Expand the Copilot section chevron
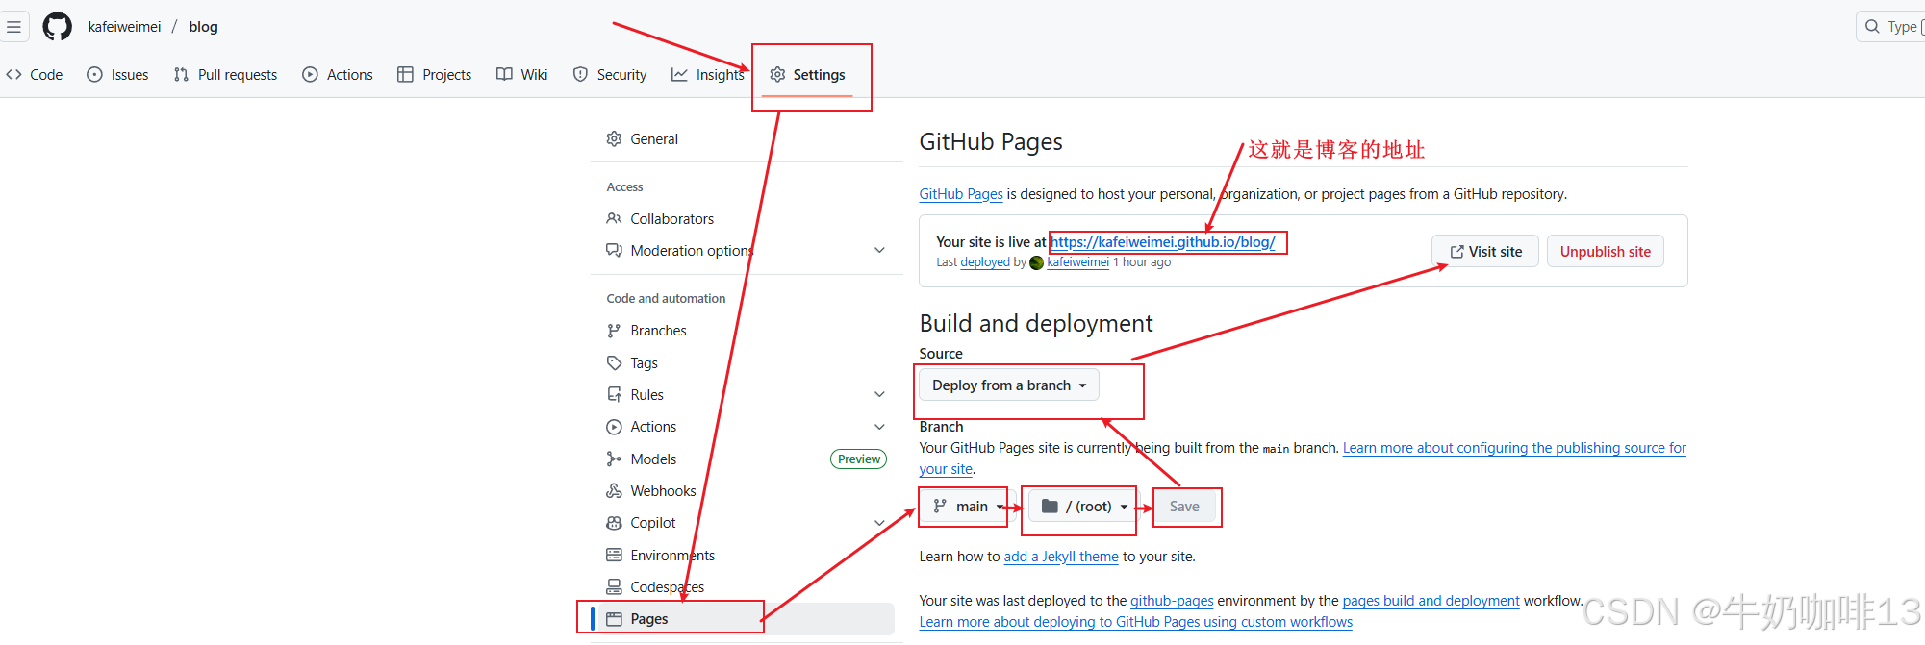 pos(879,523)
